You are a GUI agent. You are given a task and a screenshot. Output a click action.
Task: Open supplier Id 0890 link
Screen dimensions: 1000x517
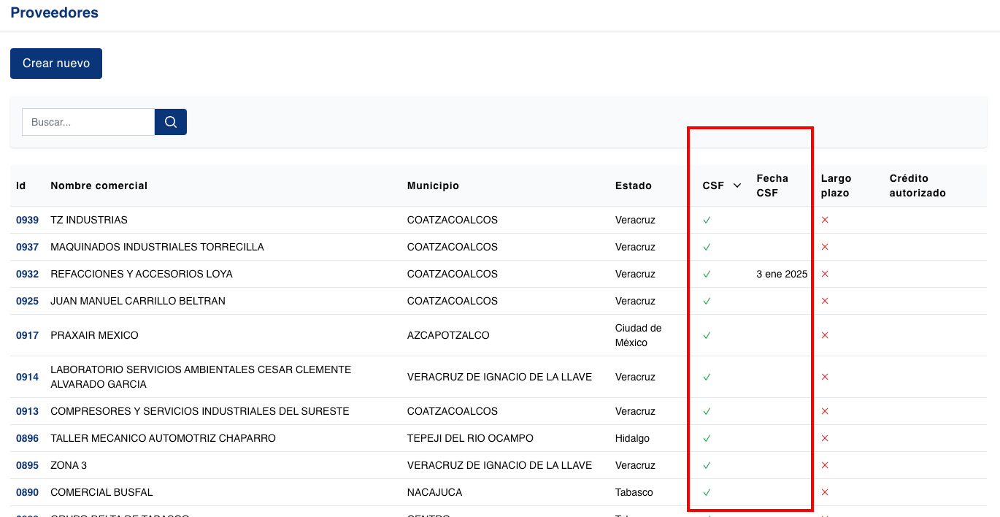(x=27, y=492)
